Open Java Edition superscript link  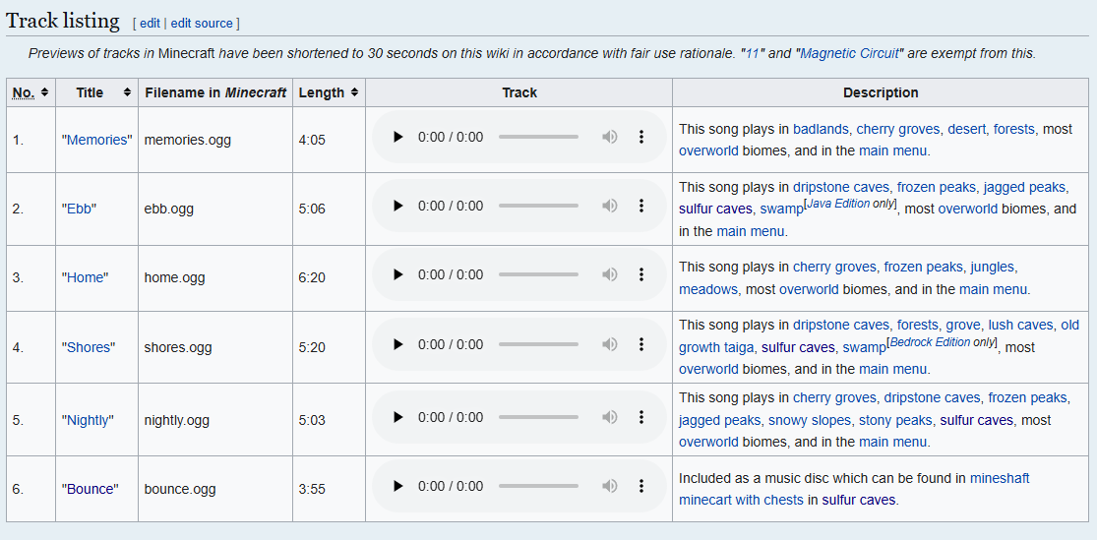point(839,204)
